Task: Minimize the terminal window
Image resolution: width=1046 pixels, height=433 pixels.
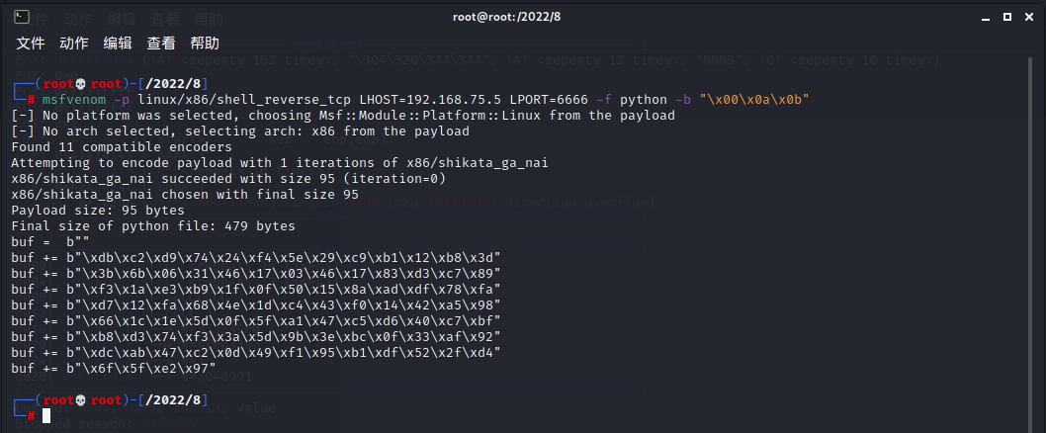Action: (x=986, y=18)
